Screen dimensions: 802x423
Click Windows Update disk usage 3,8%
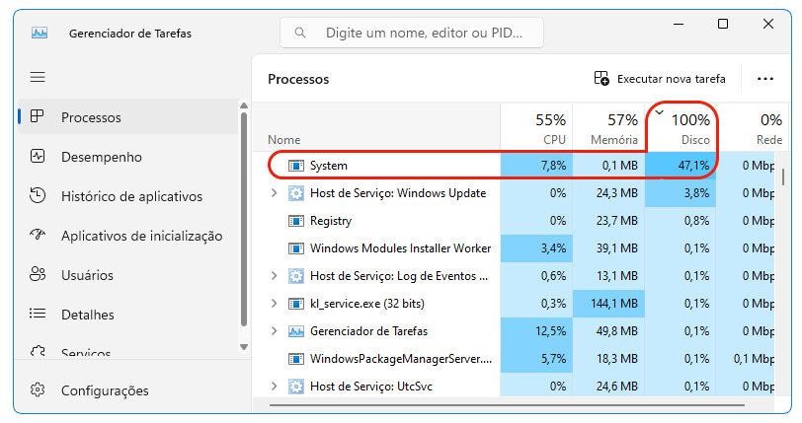pyautogui.click(x=696, y=193)
